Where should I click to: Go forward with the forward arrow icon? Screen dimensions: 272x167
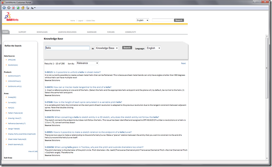(9, 8)
